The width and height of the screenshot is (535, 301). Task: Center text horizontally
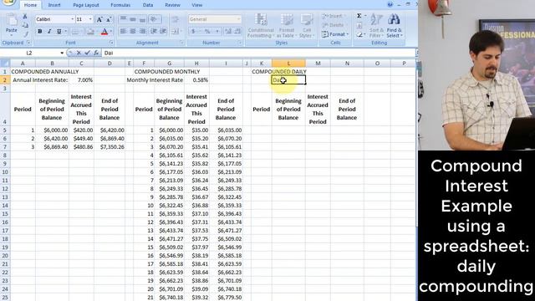[x=133, y=32]
